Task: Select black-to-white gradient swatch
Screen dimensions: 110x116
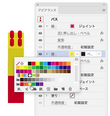Action: click(x=18, y=75)
